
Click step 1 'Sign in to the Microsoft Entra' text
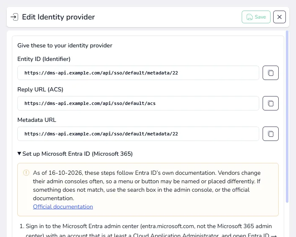point(149,230)
